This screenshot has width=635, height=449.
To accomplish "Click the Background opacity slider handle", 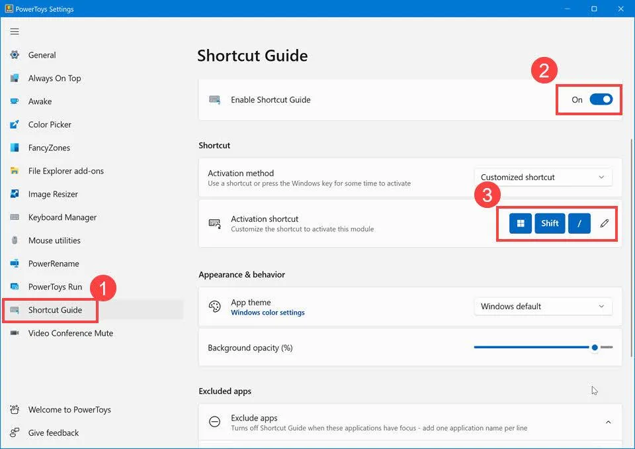I will tap(595, 347).
